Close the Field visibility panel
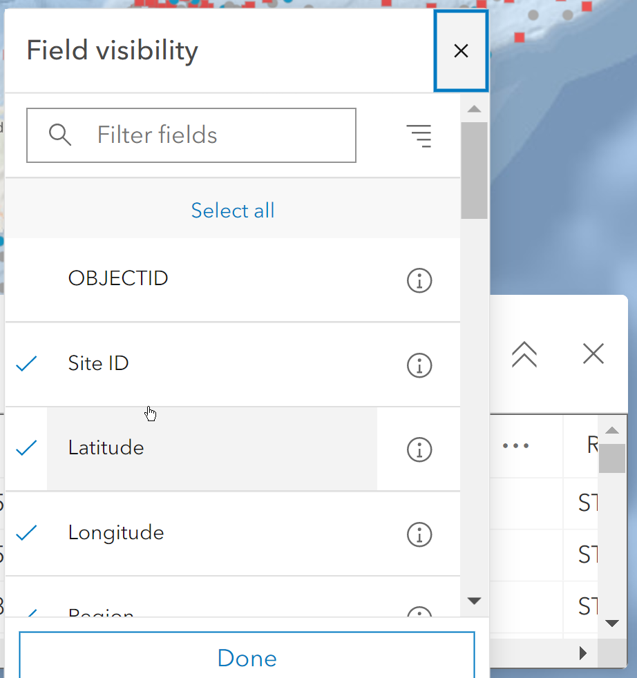The height and width of the screenshot is (678, 637). (461, 50)
